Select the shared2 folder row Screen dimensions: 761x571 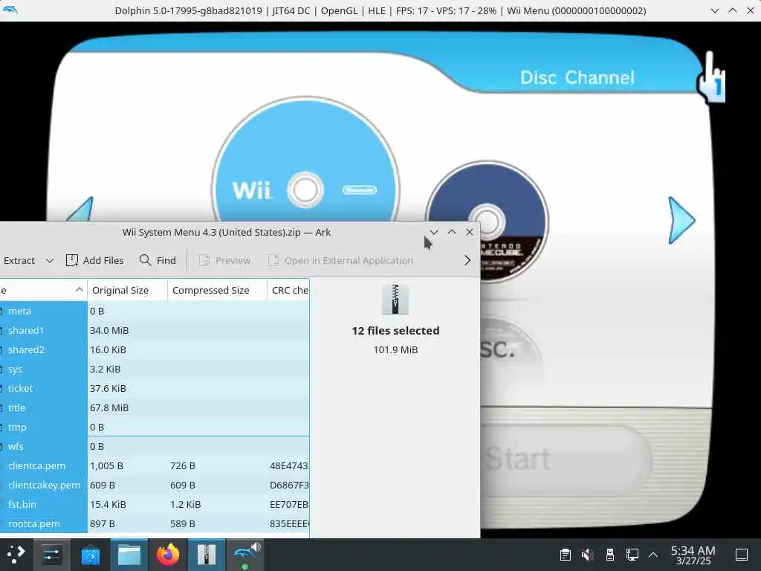pos(155,350)
